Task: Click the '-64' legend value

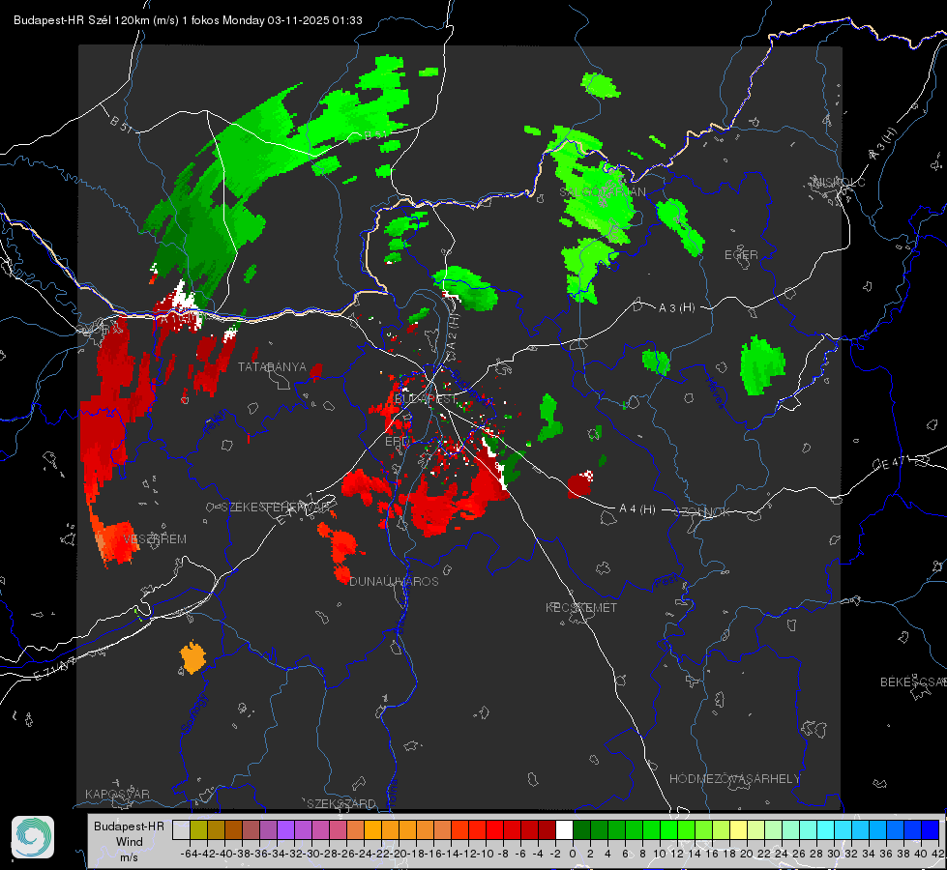Action: coord(189,854)
